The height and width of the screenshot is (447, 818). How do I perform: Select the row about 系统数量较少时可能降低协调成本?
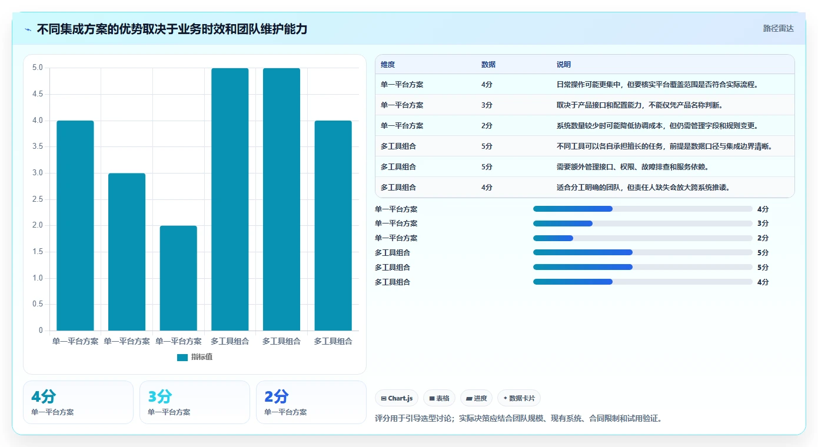tap(584, 126)
